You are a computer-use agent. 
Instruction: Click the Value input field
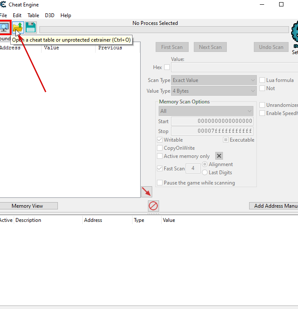235,67
